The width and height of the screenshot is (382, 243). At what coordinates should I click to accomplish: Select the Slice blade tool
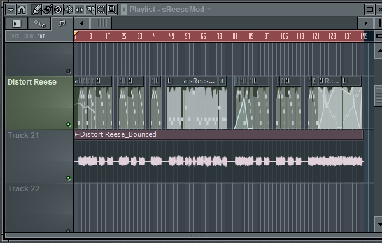coord(90,10)
